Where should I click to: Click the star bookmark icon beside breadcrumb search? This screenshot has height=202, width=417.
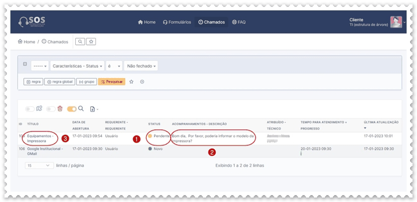pyautogui.click(x=91, y=41)
